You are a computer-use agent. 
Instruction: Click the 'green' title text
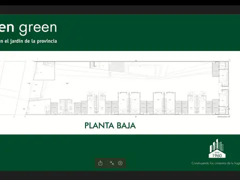(38, 28)
